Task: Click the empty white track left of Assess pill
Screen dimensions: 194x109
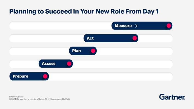Action: [x=24, y=64]
